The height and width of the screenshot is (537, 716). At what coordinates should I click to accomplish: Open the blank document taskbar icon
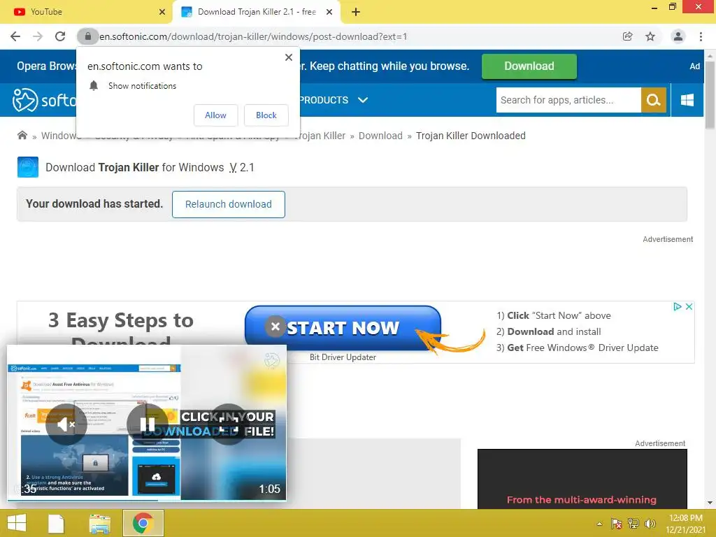point(56,524)
